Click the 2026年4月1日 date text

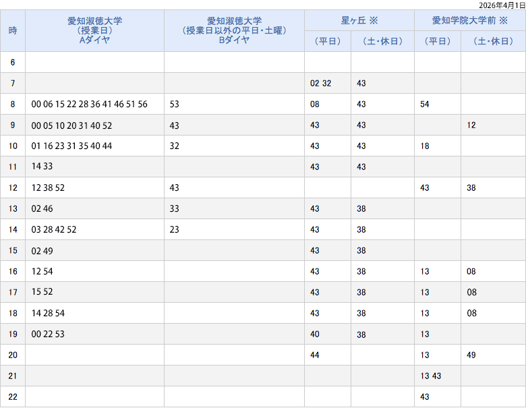[x=502, y=5]
